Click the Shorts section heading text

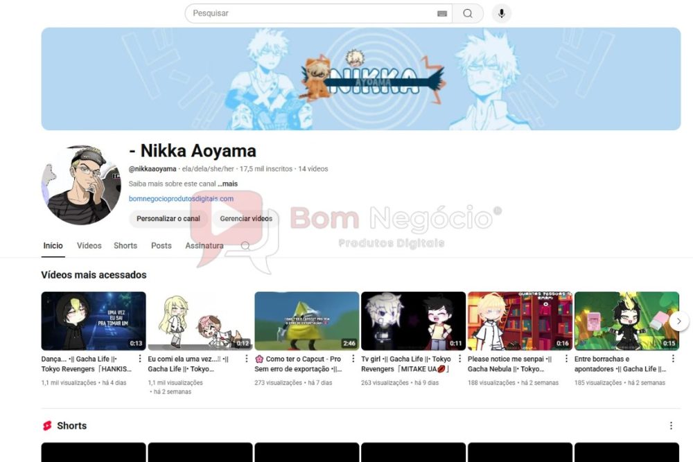(71, 426)
